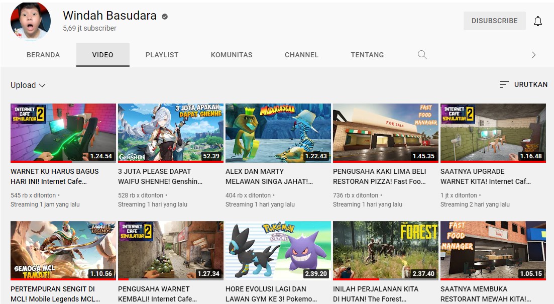Click the verified checkmark badge

coord(165,16)
